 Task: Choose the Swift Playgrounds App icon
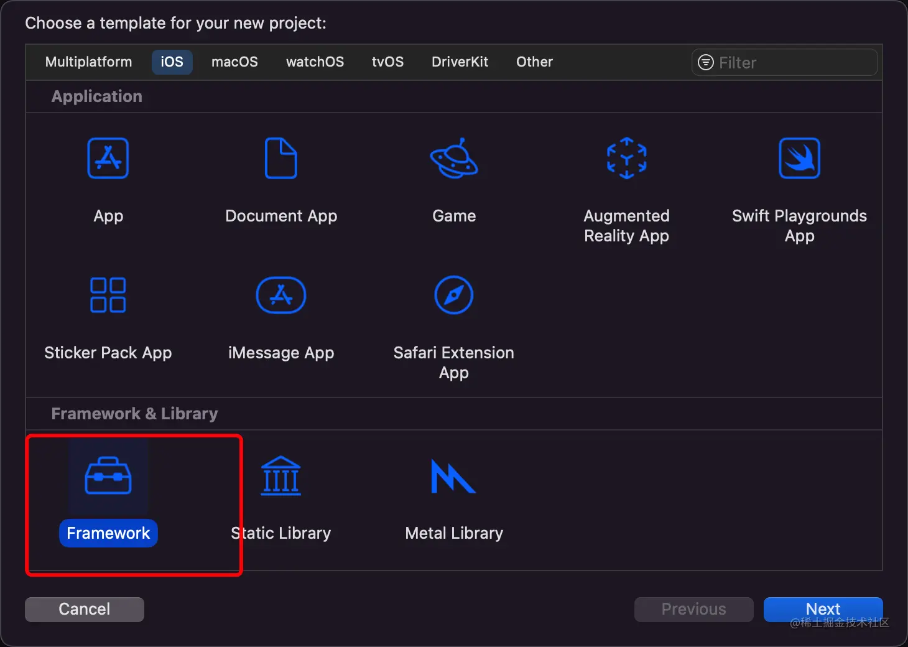(x=800, y=158)
